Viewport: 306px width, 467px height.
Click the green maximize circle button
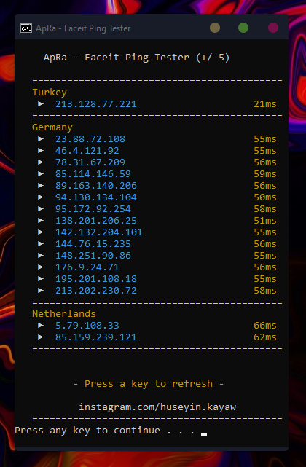pyautogui.click(x=243, y=28)
